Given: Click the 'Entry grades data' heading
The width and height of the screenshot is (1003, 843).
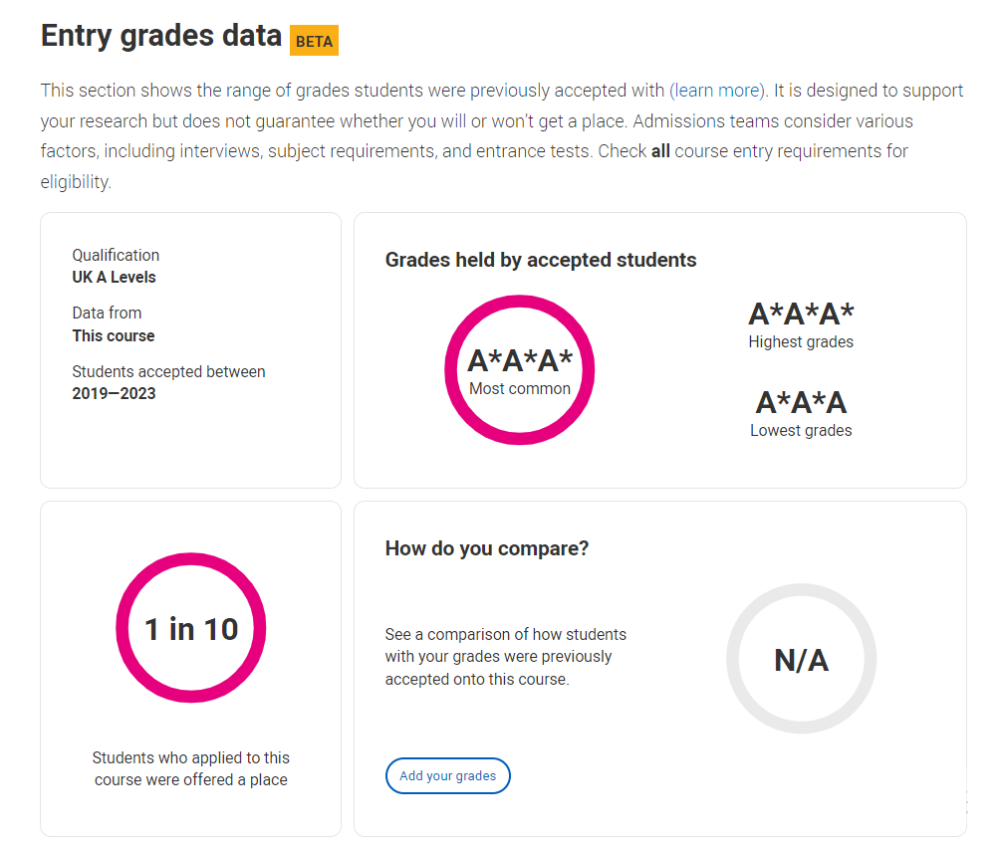Looking at the screenshot, I should pyautogui.click(x=161, y=37).
